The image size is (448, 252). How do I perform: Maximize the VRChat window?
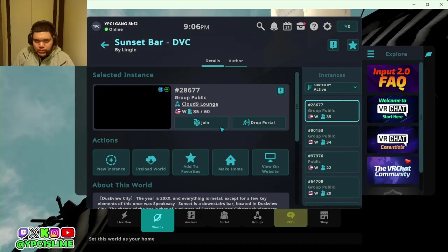427,5
